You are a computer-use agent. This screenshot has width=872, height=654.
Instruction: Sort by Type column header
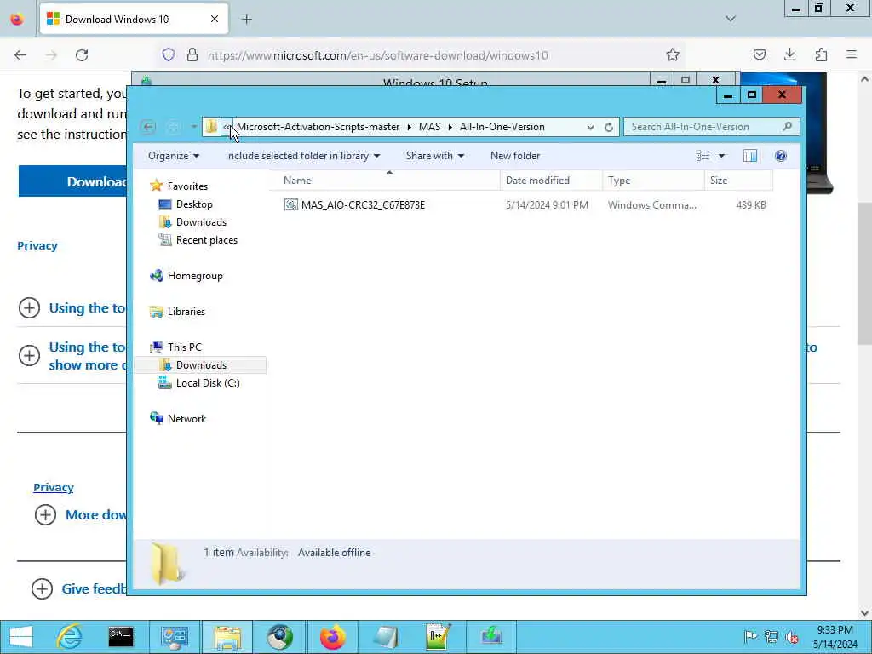(x=653, y=181)
